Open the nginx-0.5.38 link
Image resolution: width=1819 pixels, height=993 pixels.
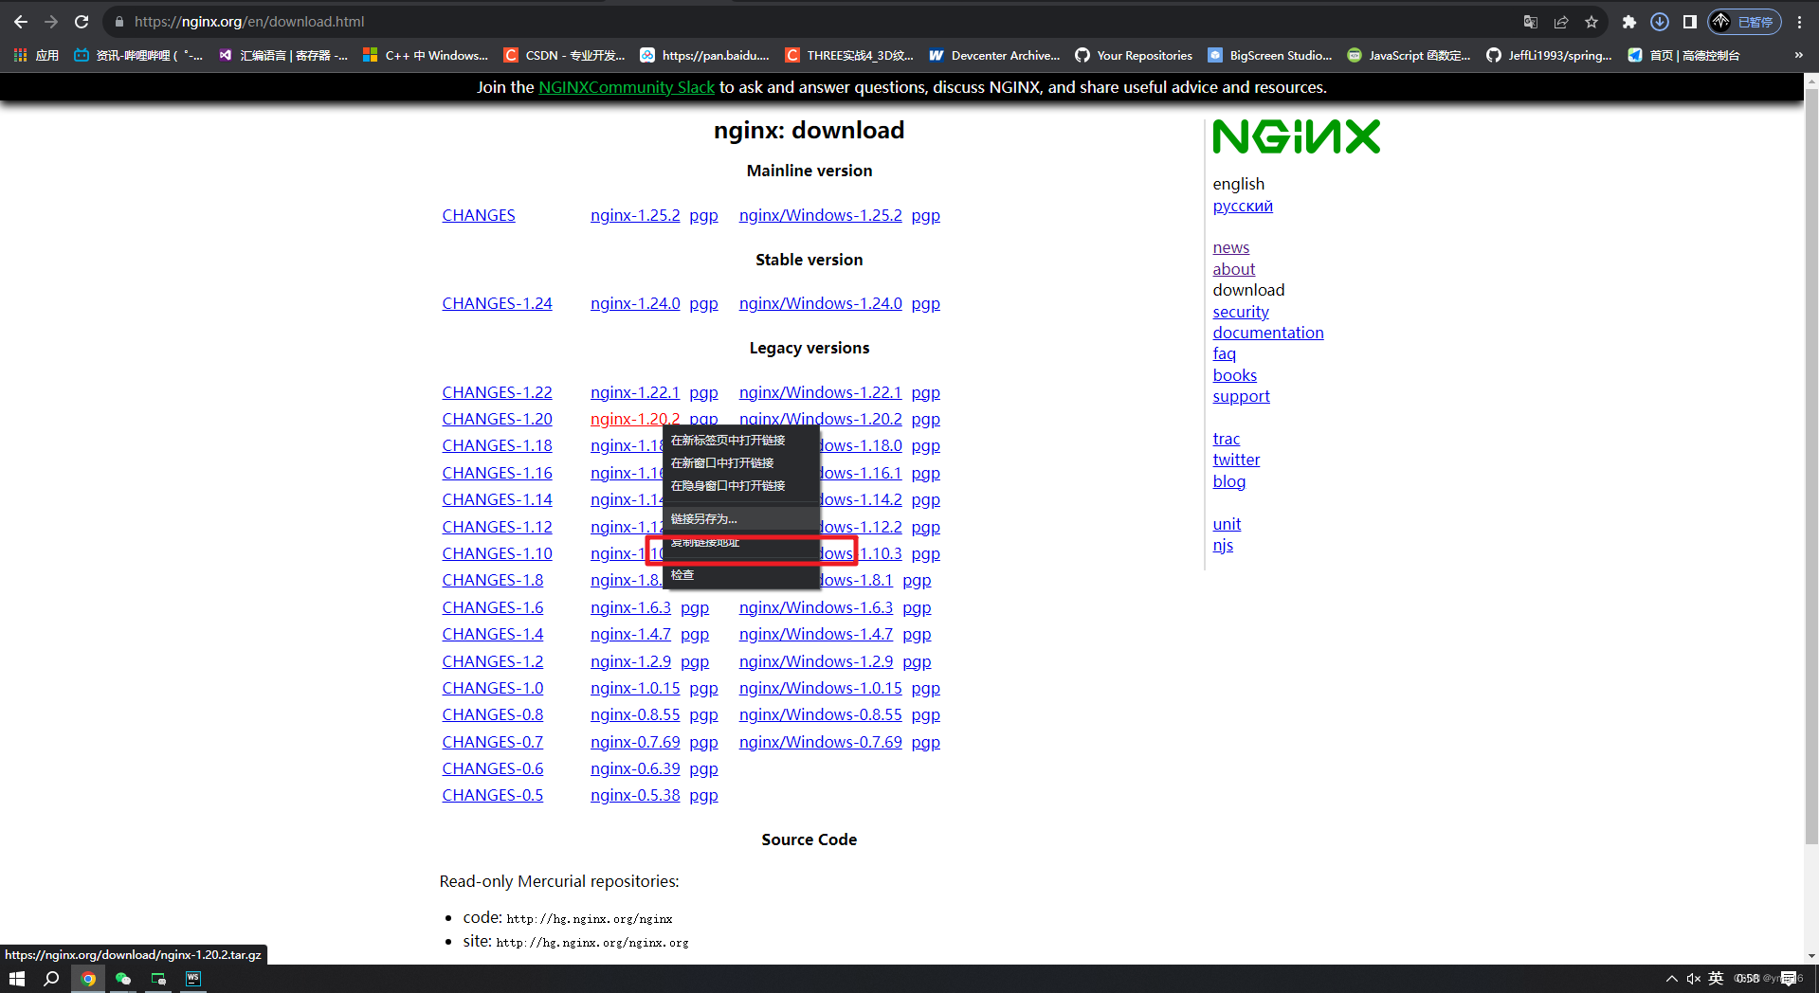(x=635, y=795)
